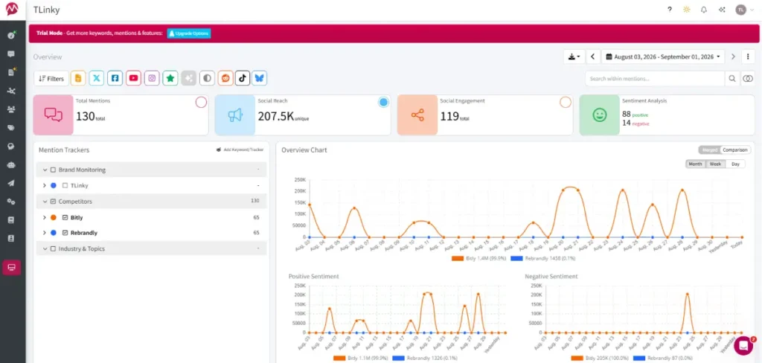The width and height of the screenshot is (762, 363).
Task: Go to previous date range
Action: point(593,57)
